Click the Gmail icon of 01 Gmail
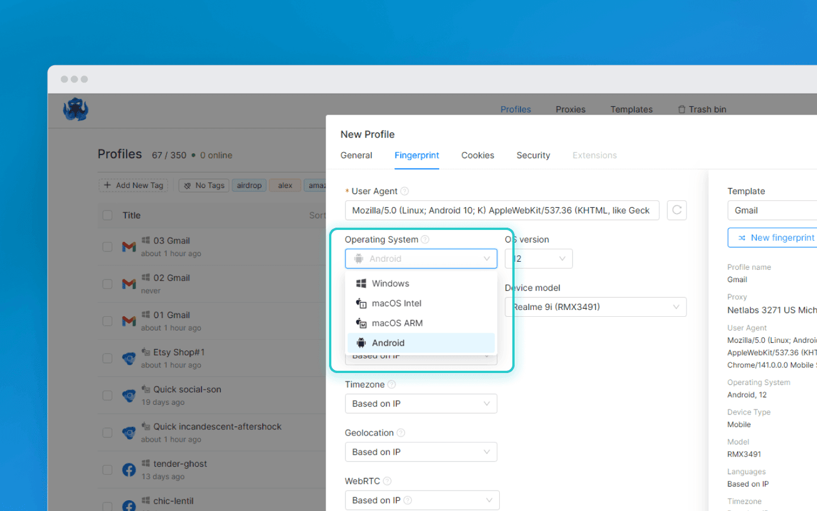817x511 pixels. coord(129,321)
